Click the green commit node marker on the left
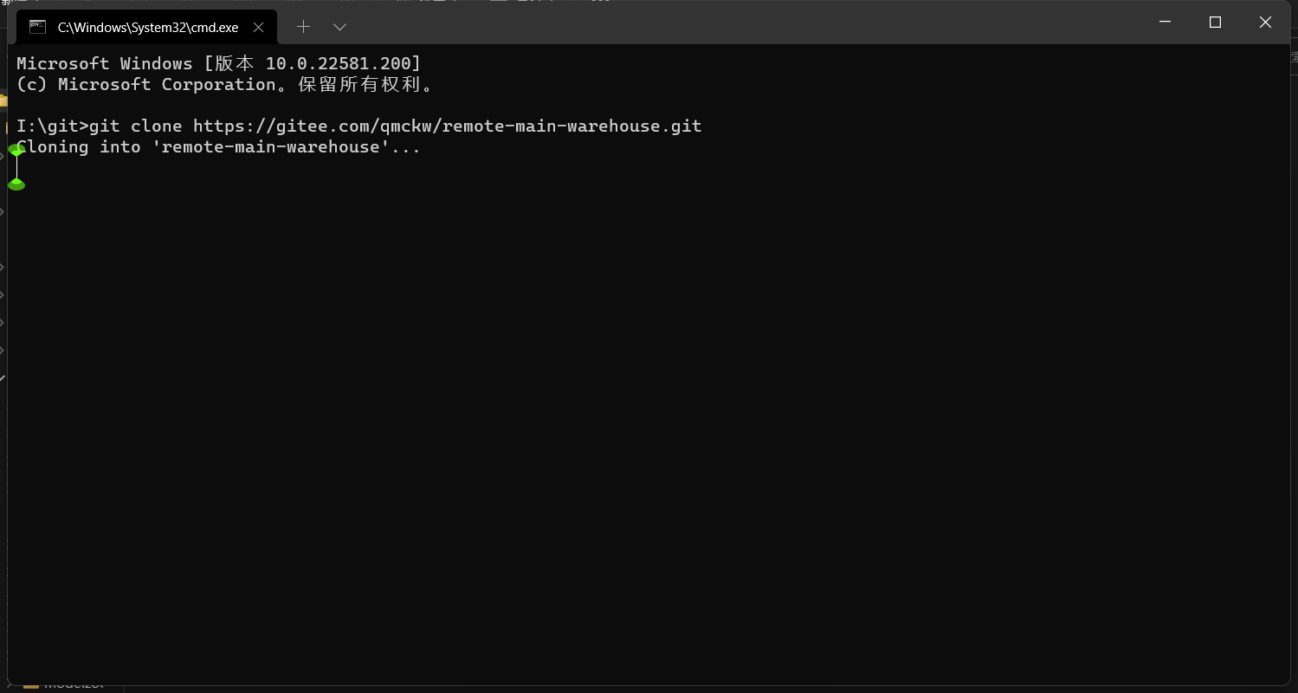The height and width of the screenshot is (693, 1298). [16, 184]
